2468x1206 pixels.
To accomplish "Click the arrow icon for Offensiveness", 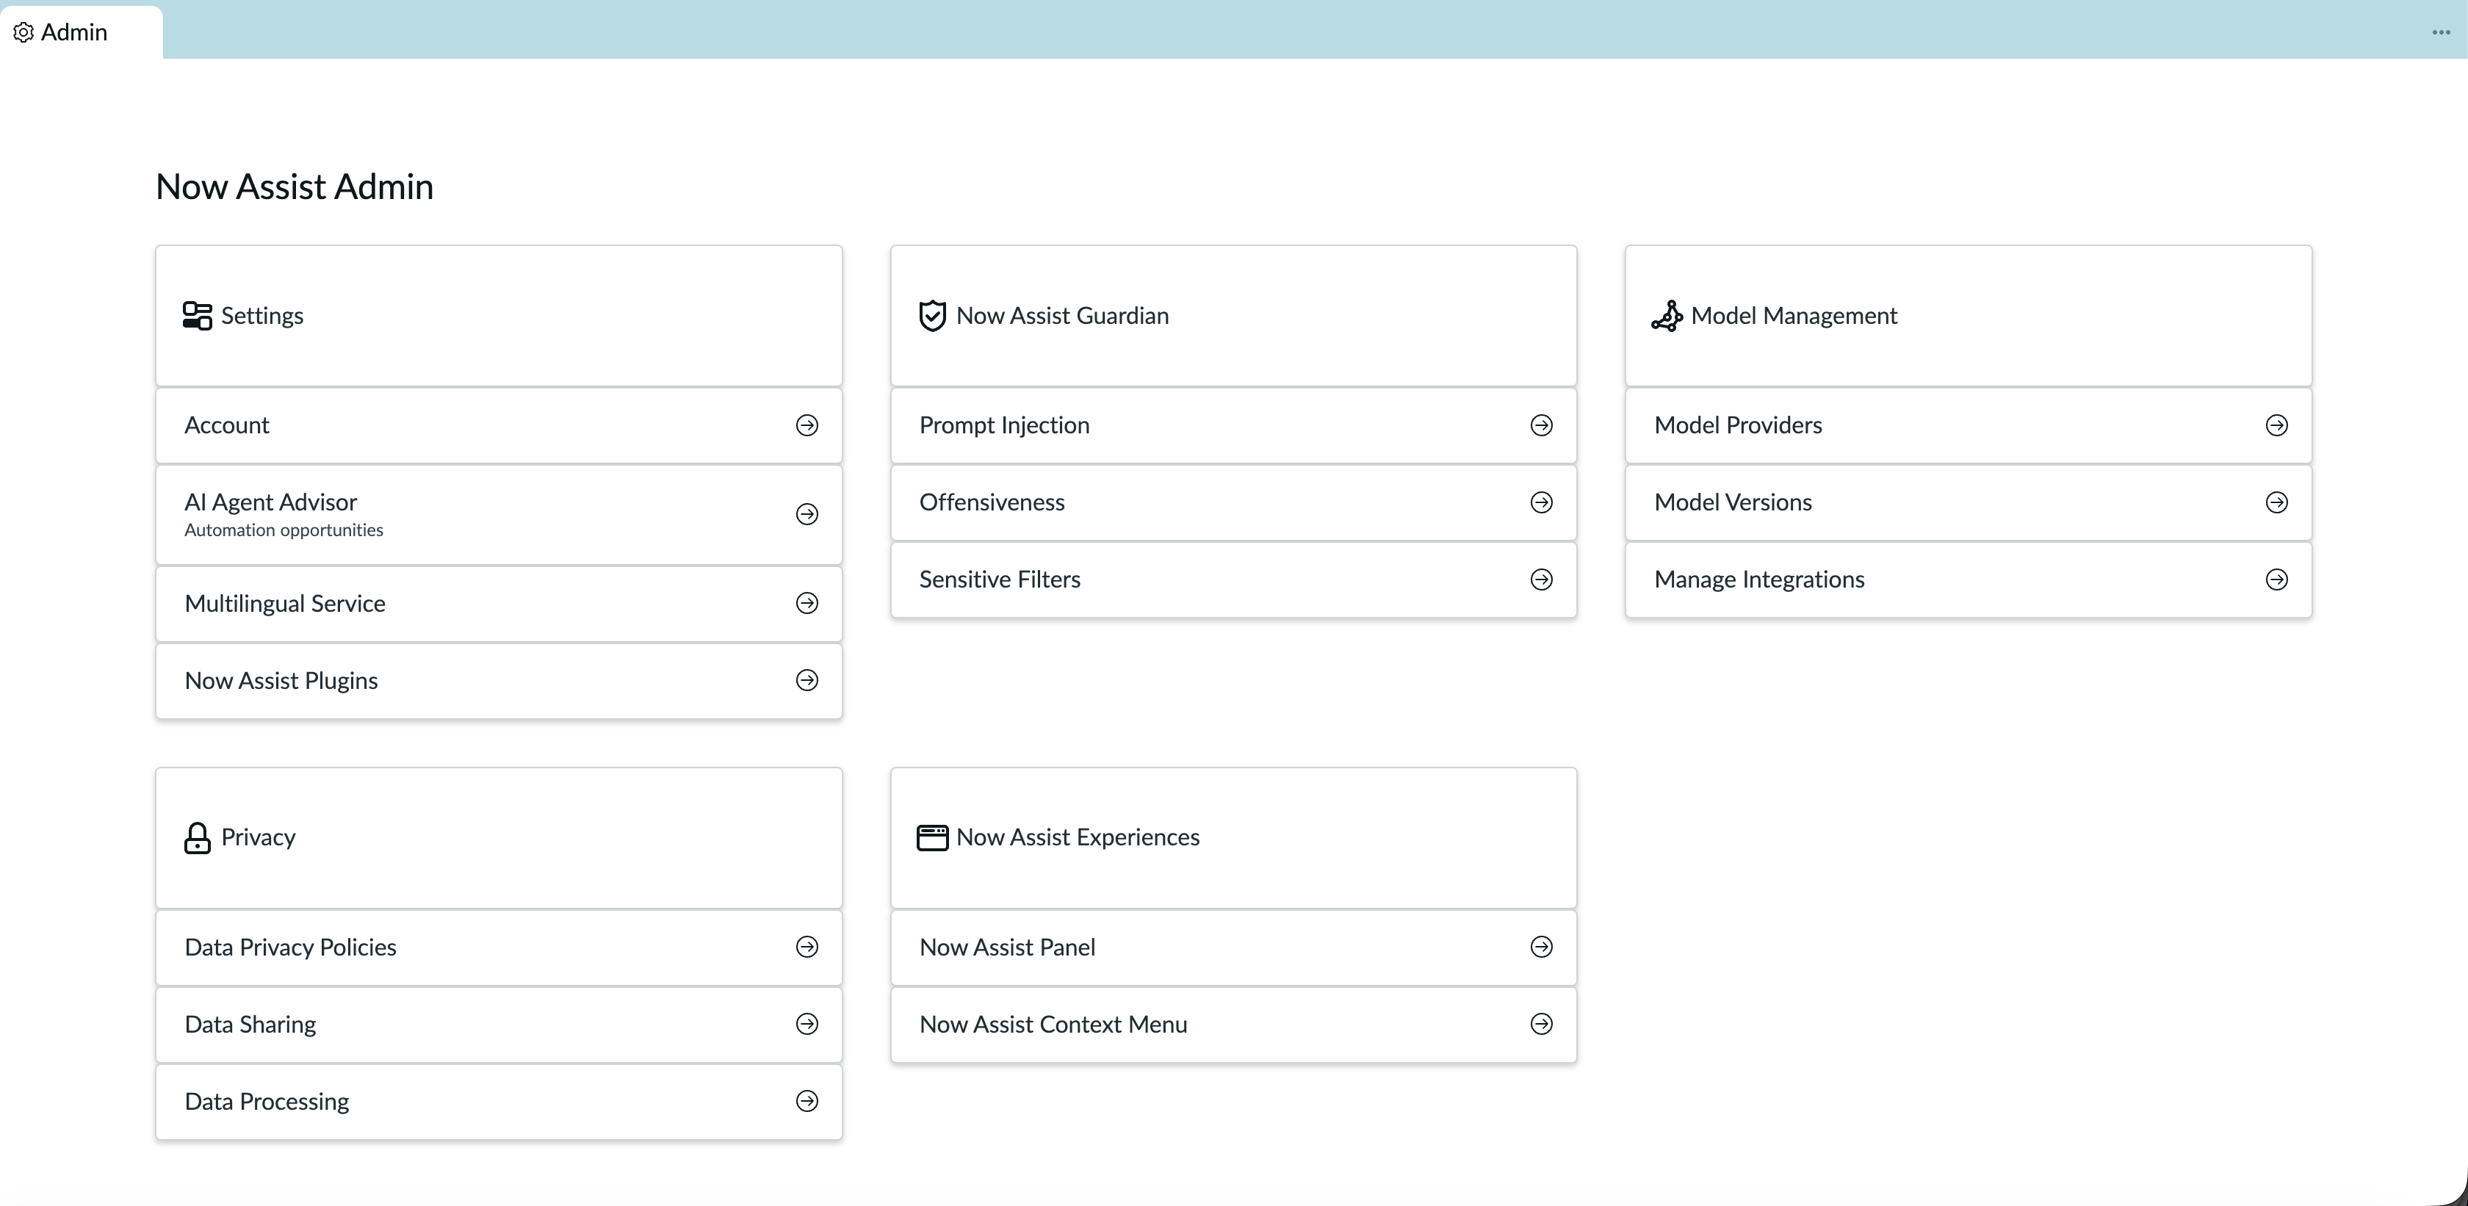I will (x=1542, y=502).
